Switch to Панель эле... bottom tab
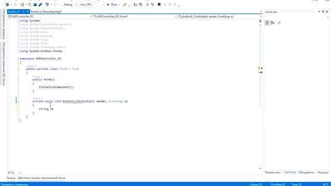 (273, 173)
